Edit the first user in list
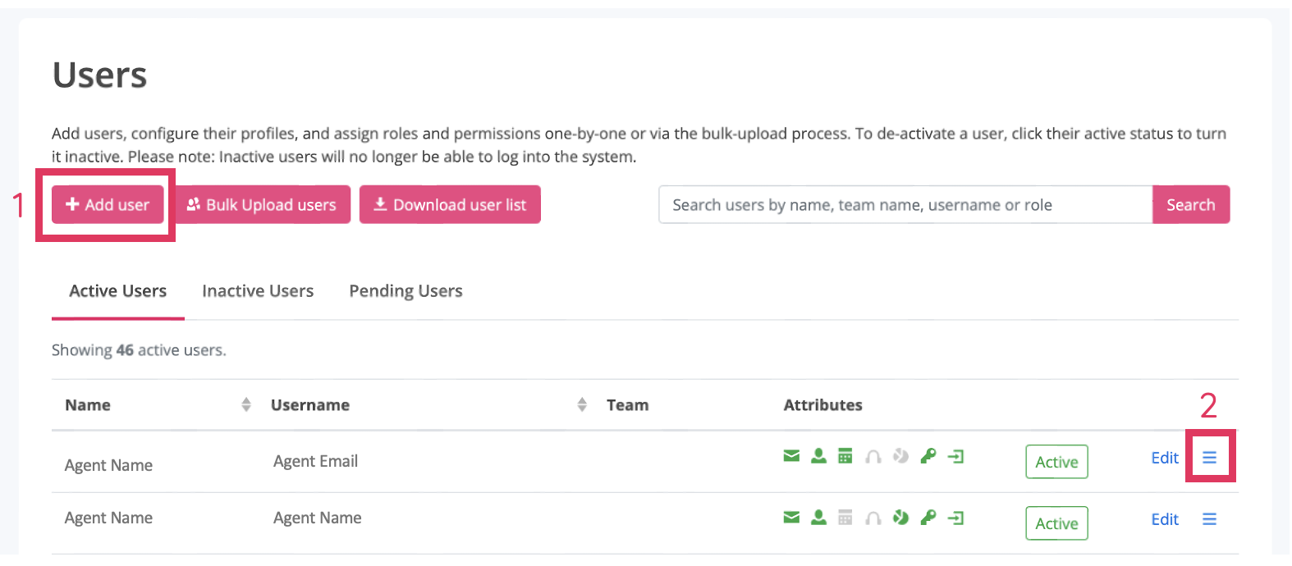 point(1164,458)
